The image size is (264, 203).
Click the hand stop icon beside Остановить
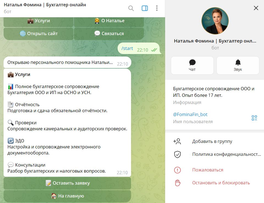coord(178,183)
